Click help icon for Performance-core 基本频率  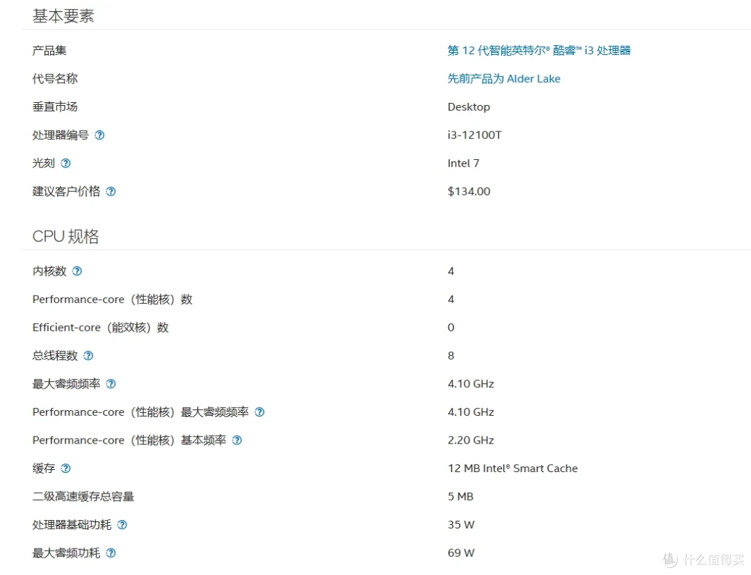(x=237, y=441)
